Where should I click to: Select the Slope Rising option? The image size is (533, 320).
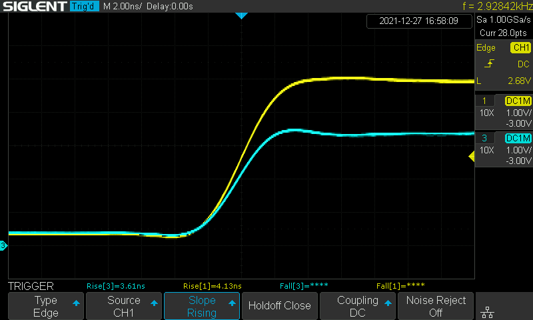[x=202, y=306]
